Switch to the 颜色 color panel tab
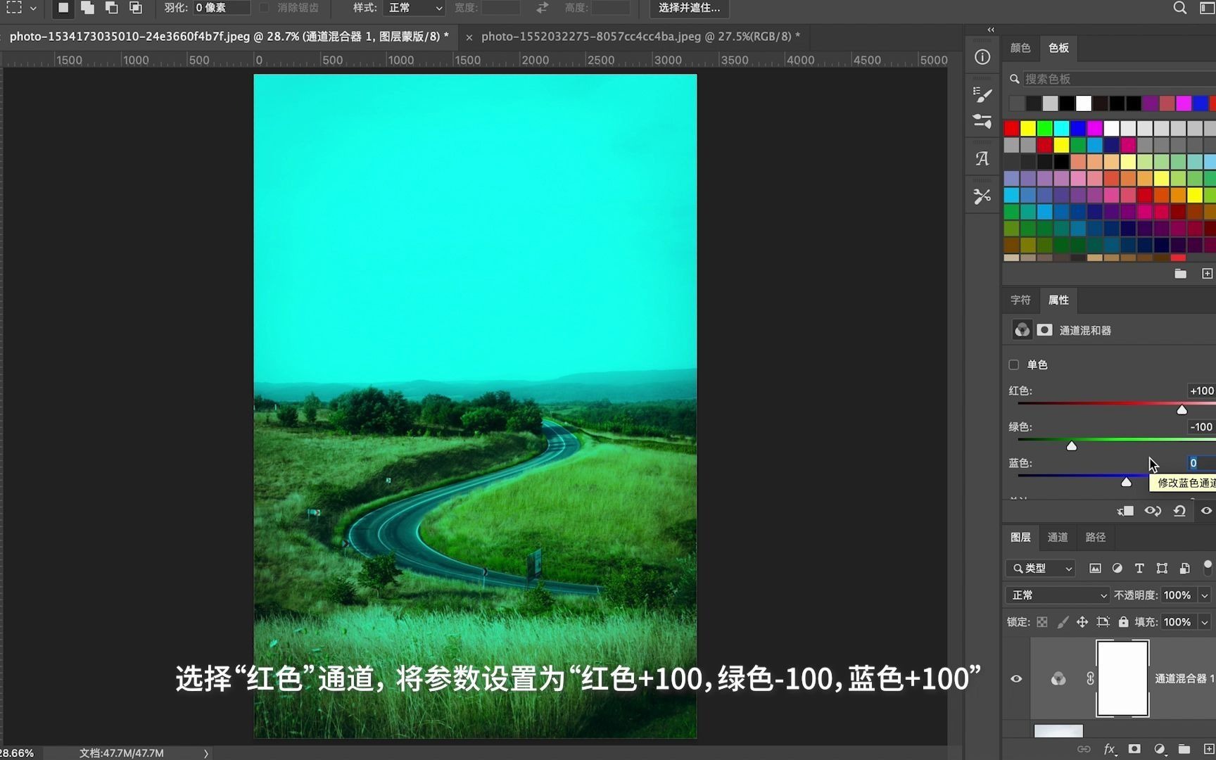The height and width of the screenshot is (760, 1216). click(1020, 48)
